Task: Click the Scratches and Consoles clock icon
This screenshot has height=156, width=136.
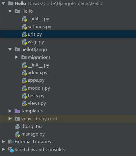Action: tap(11, 150)
